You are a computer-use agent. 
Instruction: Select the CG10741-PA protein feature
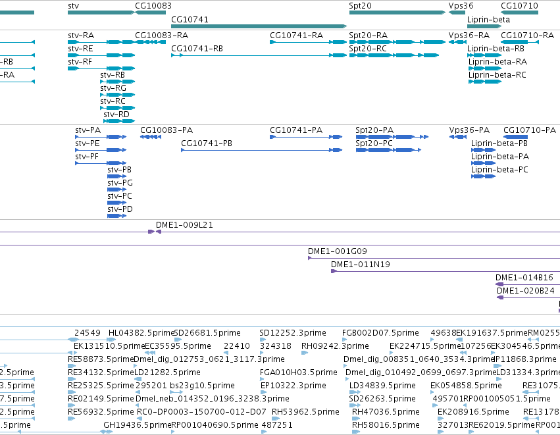pyautogui.click(x=306, y=137)
